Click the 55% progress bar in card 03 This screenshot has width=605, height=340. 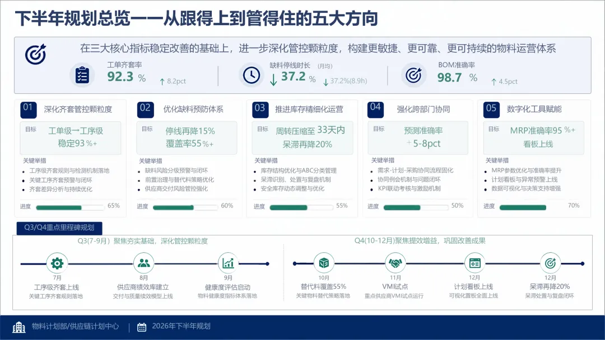coord(301,207)
